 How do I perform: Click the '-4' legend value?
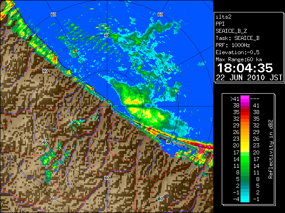click(236, 199)
